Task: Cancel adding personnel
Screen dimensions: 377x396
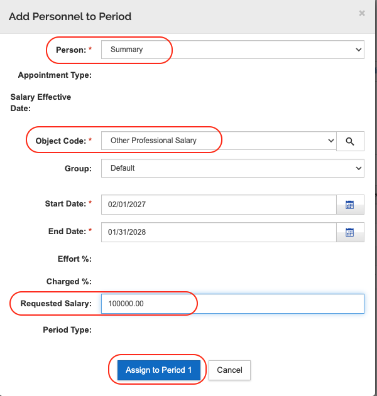Action: (x=229, y=370)
